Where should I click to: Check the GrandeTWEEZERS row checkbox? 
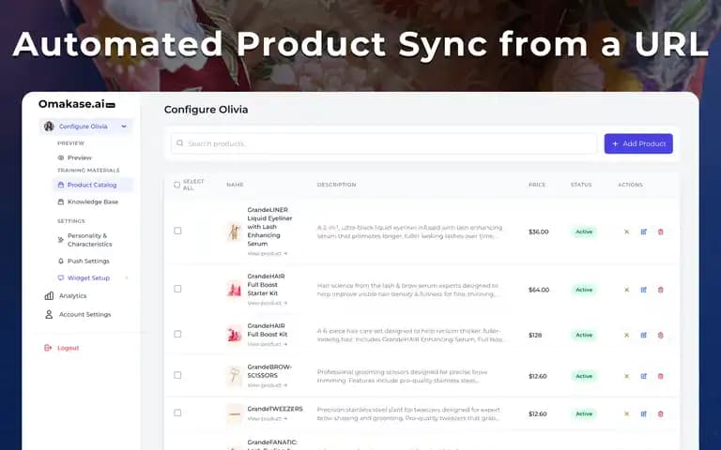coord(177,412)
